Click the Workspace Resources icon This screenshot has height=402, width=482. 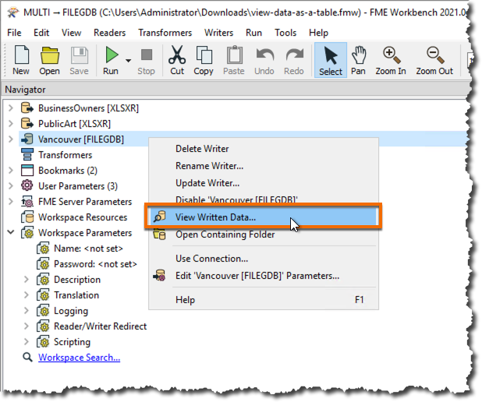(27, 217)
